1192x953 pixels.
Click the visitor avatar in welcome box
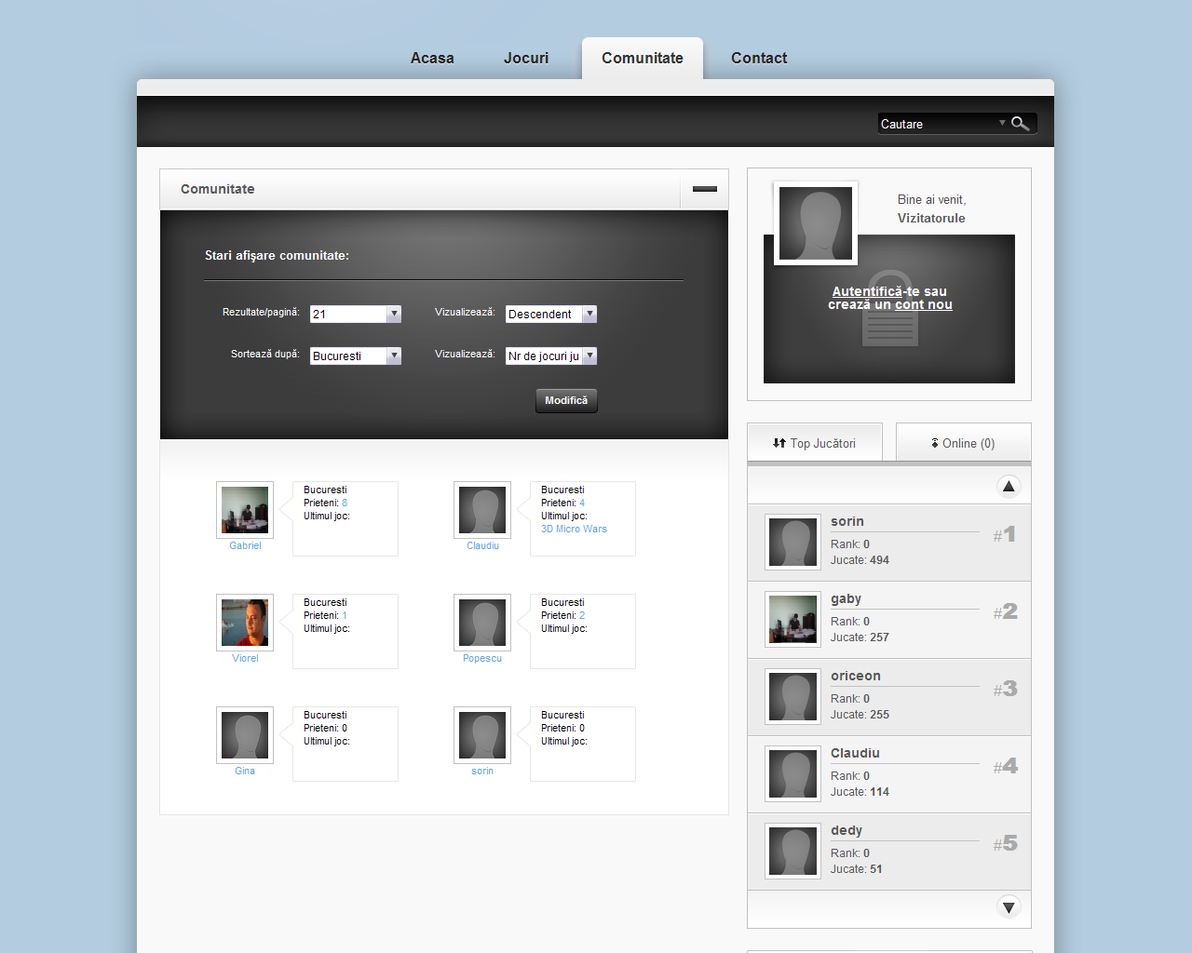point(816,223)
